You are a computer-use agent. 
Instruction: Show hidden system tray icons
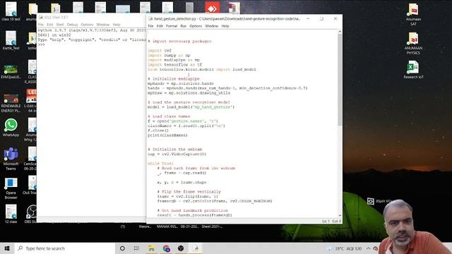368,248
